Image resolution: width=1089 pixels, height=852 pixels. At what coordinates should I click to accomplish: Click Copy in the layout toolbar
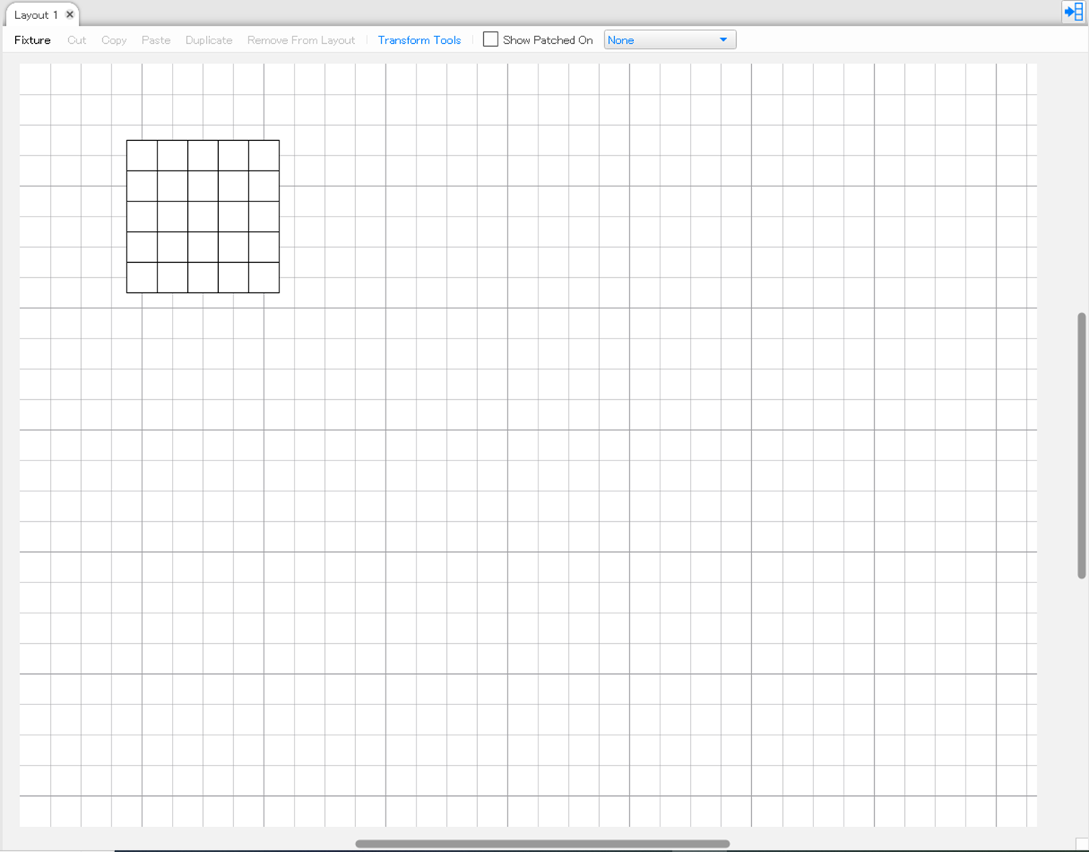[114, 40]
